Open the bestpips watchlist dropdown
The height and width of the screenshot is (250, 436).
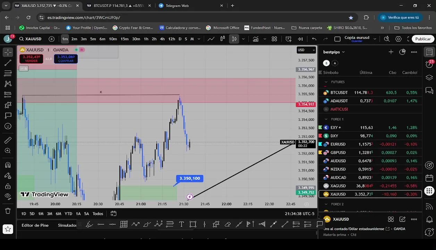click(334, 52)
